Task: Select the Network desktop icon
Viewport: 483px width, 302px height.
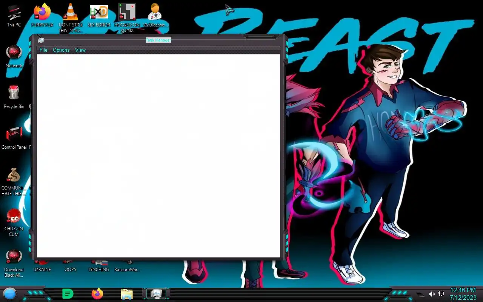Action: (x=14, y=53)
